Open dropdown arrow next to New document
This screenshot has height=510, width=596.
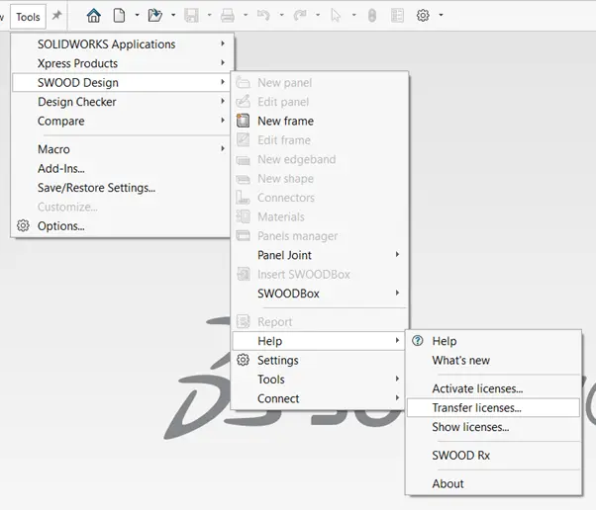pos(138,15)
